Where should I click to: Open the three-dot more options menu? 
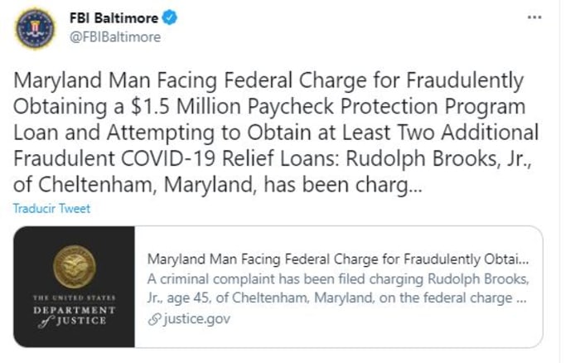coord(536,18)
